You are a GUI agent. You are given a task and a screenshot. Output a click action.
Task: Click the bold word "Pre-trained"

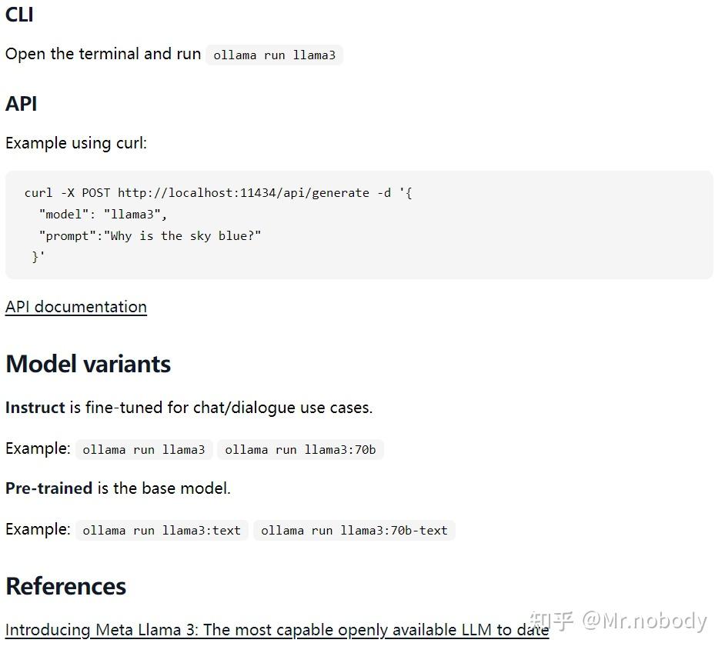(x=48, y=488)
